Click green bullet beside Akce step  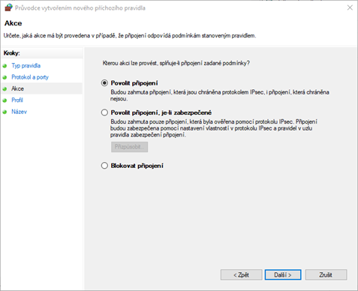pos(5,89)
